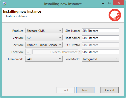This screenshot has width=126, height=98.
Task: Click the Site Name input field
Action: pos(100,31)
